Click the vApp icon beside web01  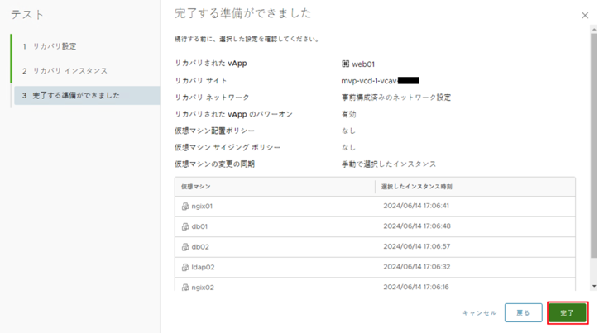[x=345, y=64]
